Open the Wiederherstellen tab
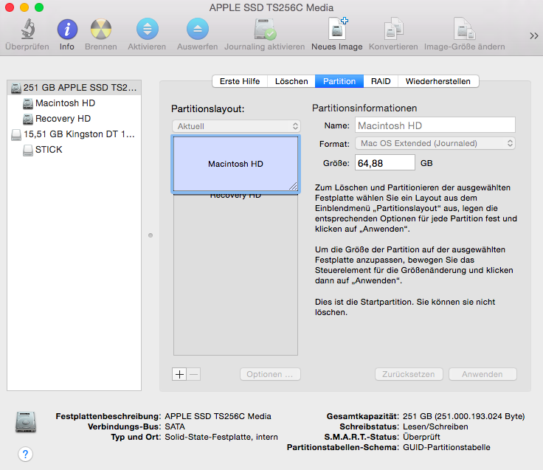 click(x=438, y=81)
